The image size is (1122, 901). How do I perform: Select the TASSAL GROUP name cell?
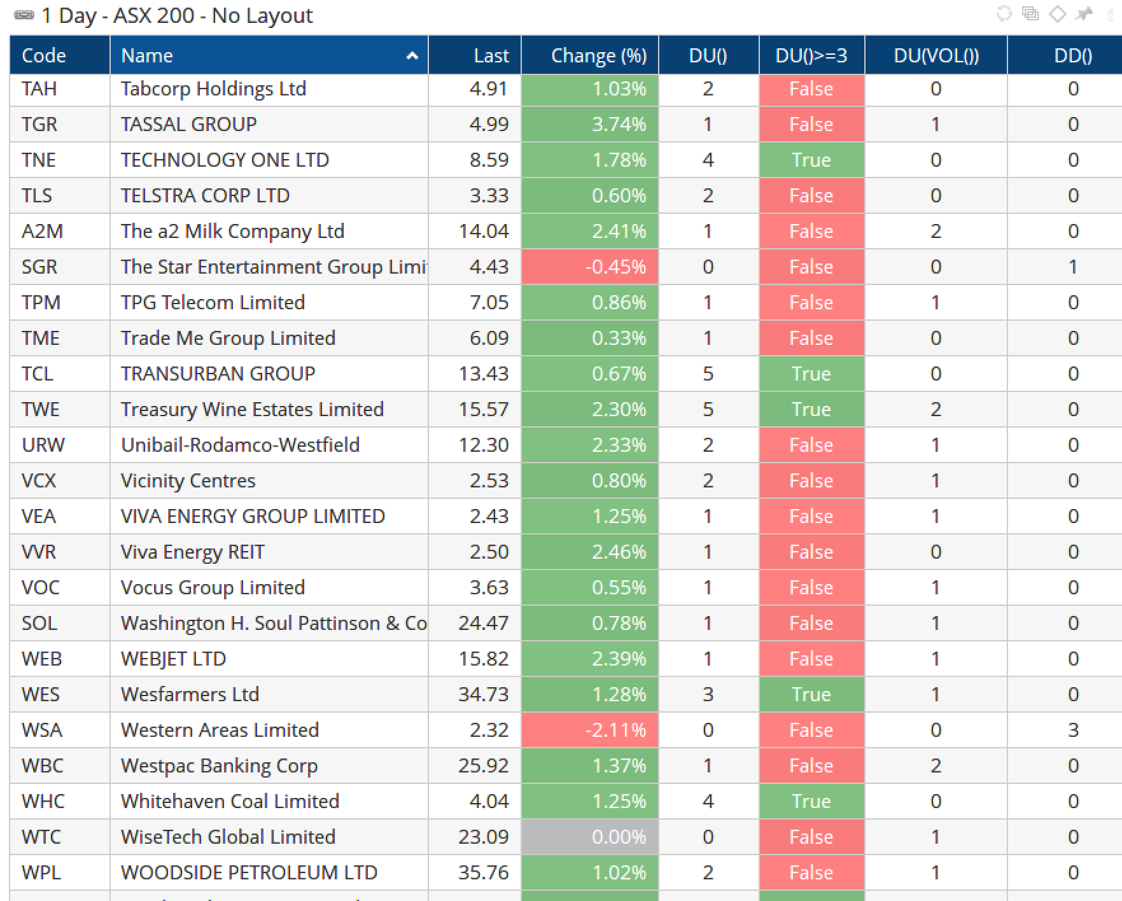(269, 124)
